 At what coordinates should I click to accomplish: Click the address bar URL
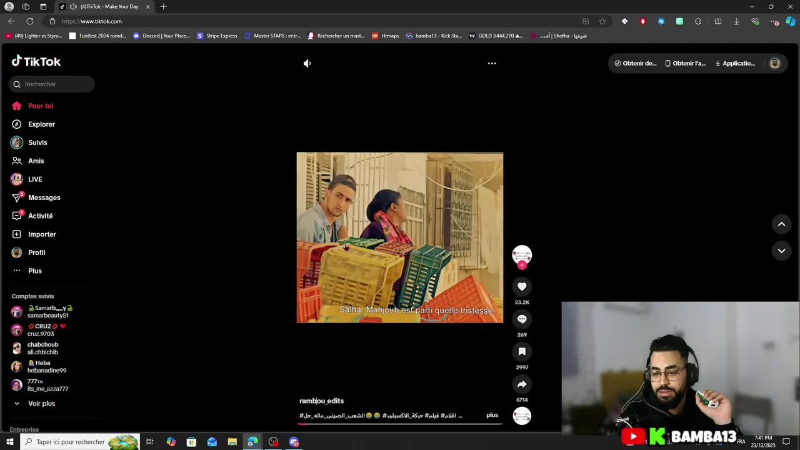coord(92,21)
